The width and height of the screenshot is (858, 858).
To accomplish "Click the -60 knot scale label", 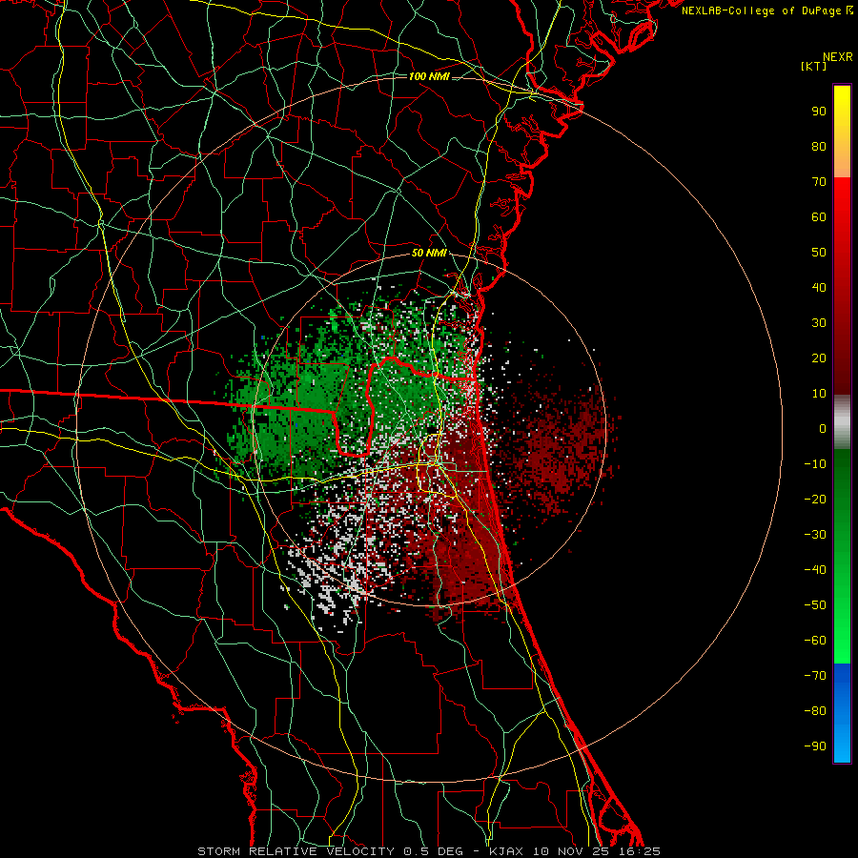I will pyautogui.click(x=815, y=641).
